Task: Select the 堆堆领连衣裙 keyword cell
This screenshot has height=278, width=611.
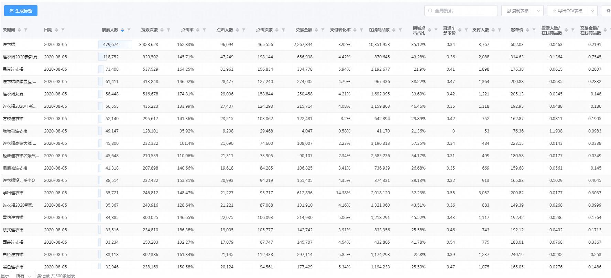Action: (15, 131)
